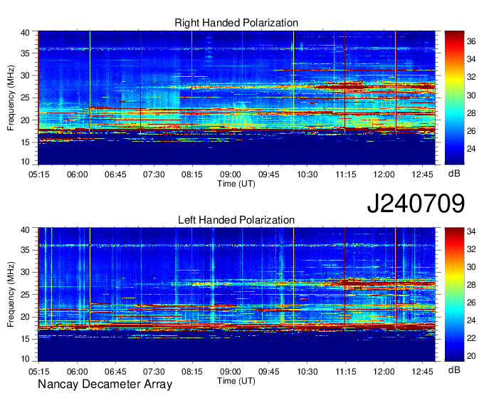Click the 34 dB mark on the Left Handed colorbar
The width and height of the screenshot is (484, 393).
click(471, 231)
